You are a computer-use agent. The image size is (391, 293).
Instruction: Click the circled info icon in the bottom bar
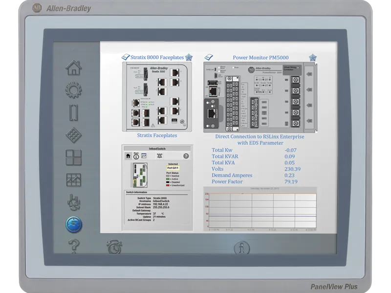tap(241, 248)
